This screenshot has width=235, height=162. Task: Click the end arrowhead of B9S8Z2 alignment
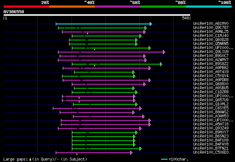click(x=161, y=64)
